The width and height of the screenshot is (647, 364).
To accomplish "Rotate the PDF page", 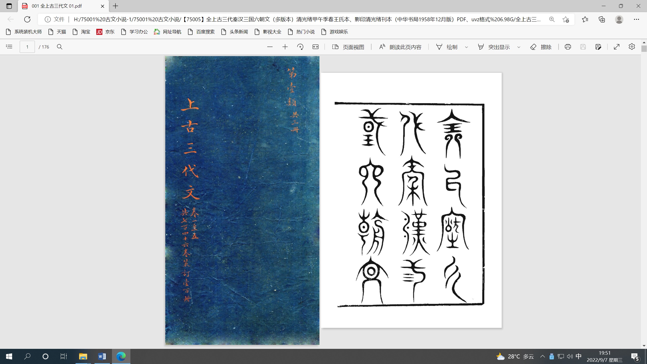I will [300, 47].
